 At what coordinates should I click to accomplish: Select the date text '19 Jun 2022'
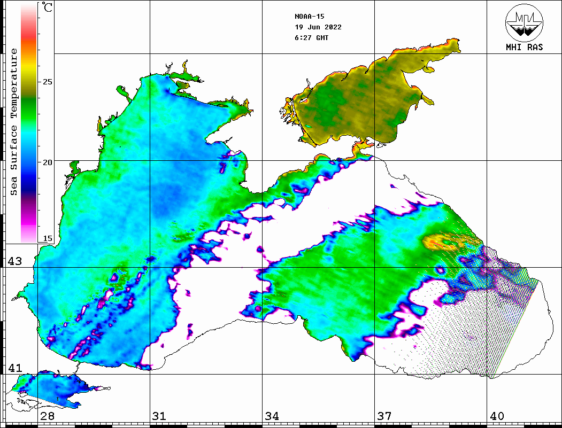(x=318, y=27)
